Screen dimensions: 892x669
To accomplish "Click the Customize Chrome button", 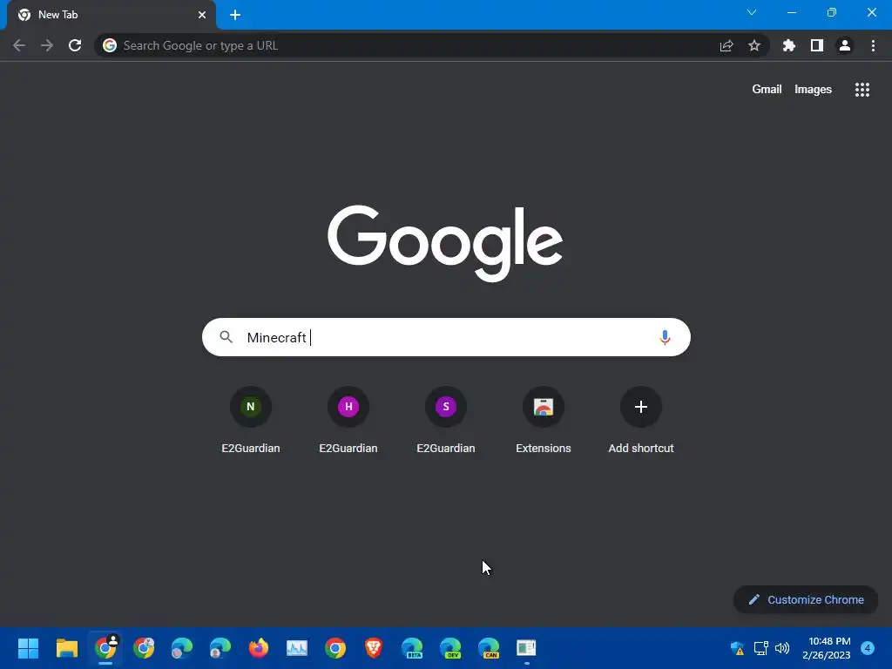I will pos(806,599).
